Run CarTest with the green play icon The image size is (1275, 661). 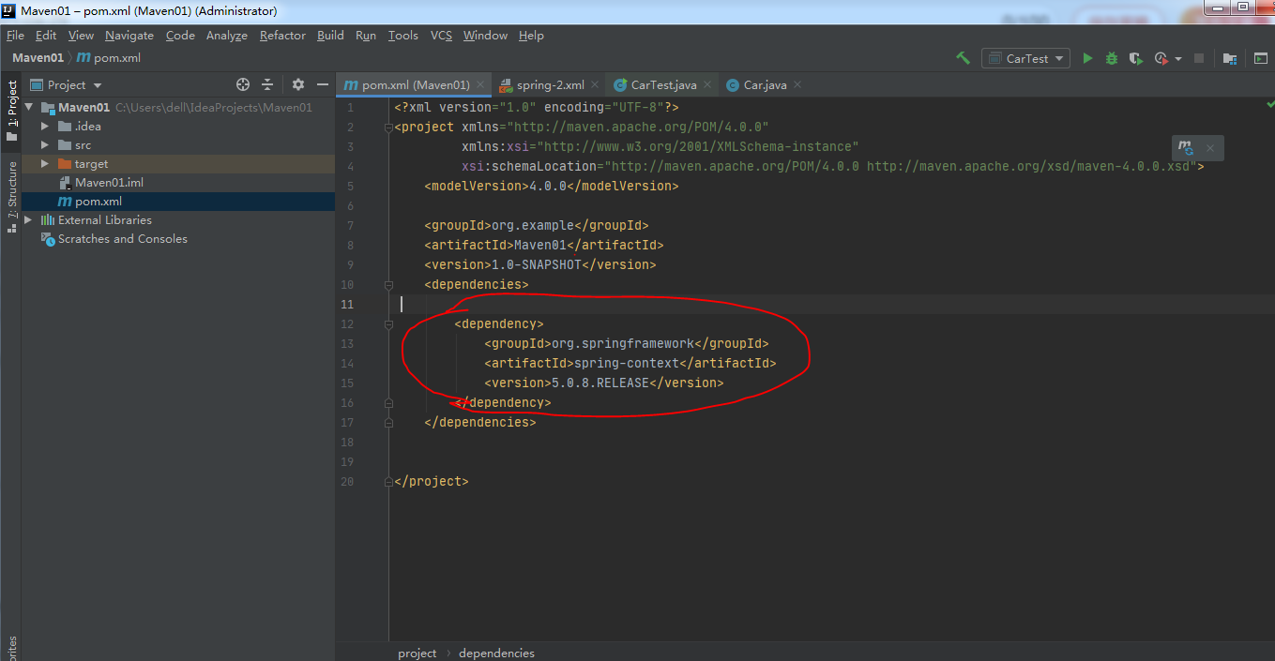[x=1087, y=58]
